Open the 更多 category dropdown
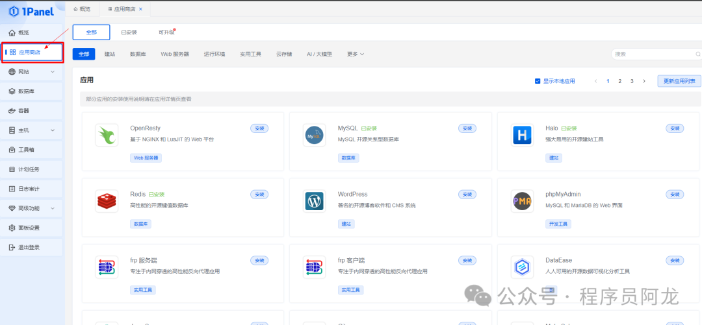The width and height of the screenshot is (702, 325). click(355, 54)
